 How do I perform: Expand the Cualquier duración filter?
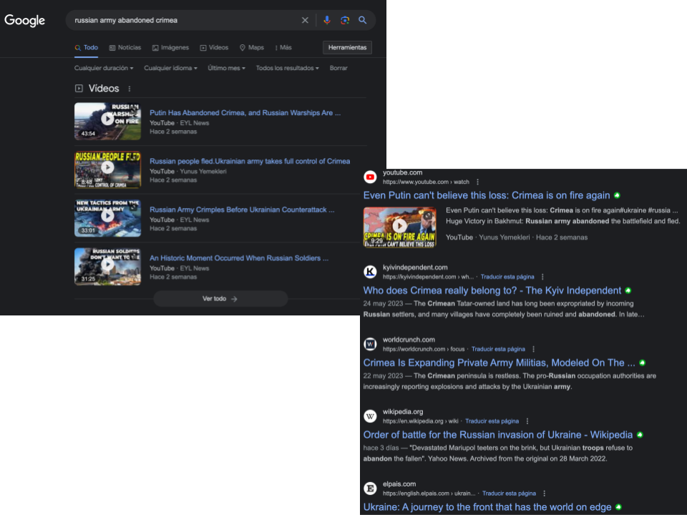pyautogui.click(x=104, y=68)
